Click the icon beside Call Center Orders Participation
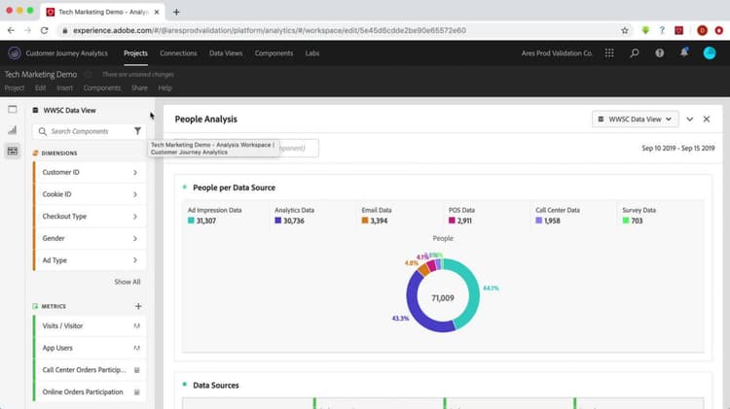Screen dimensions: 730x409 (x=137, y=370)
